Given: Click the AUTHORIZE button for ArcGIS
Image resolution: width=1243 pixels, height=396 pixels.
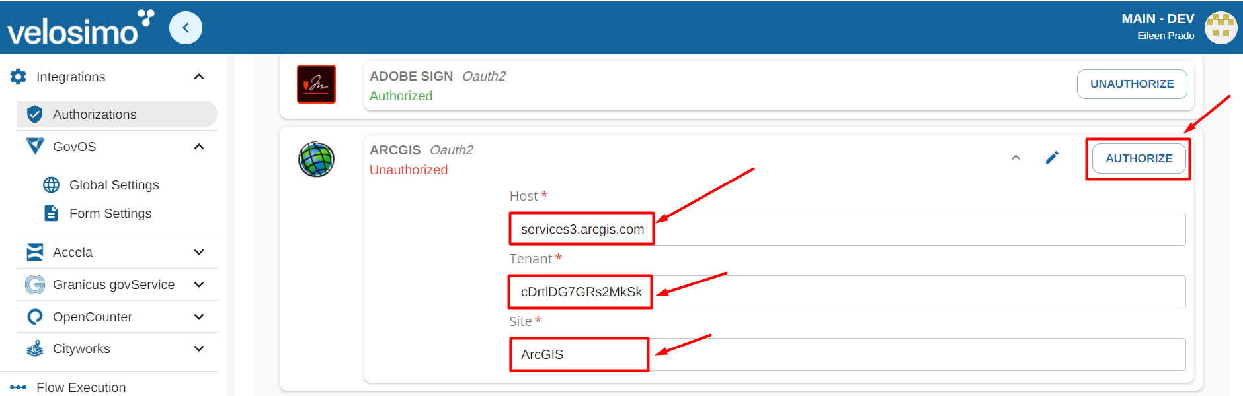Looking at the screenshot, I should coord(1139,158).
